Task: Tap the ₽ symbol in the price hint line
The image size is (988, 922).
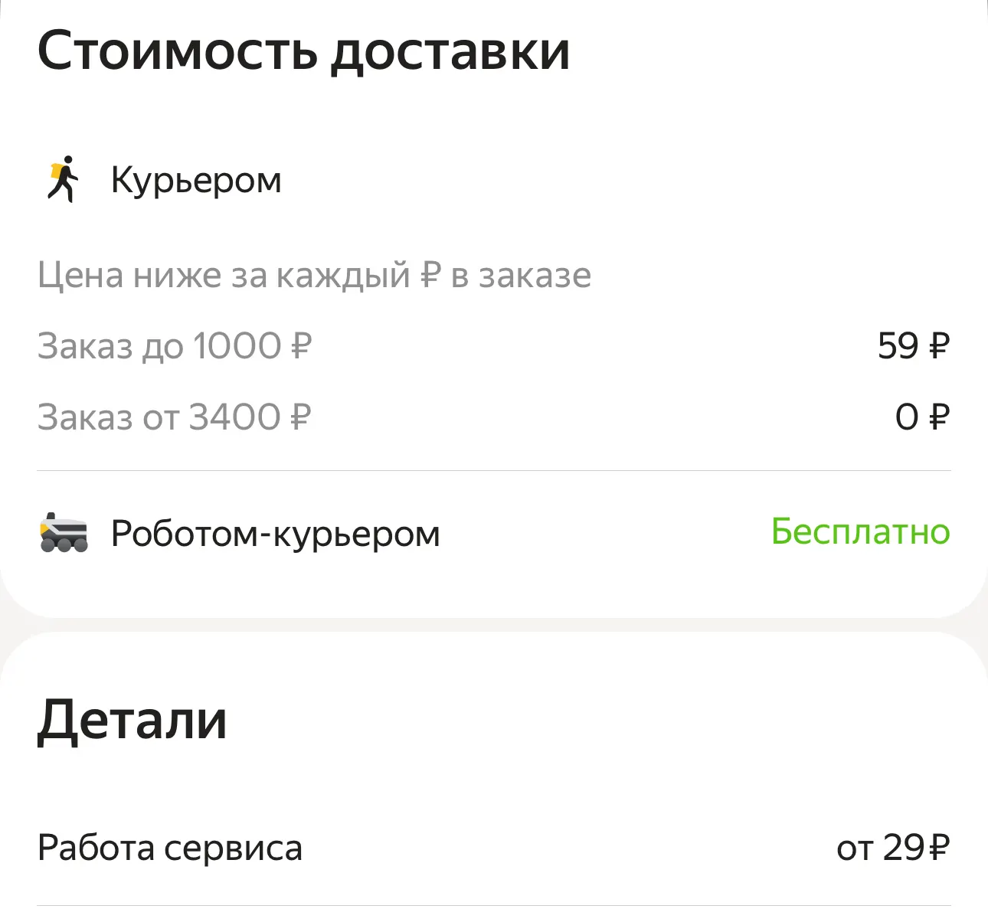Action: coord(431,276)
